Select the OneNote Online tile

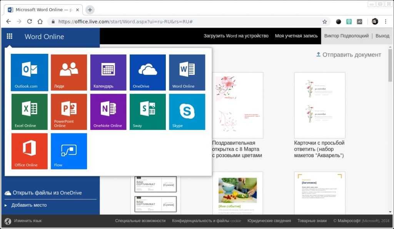pos(108,112)
